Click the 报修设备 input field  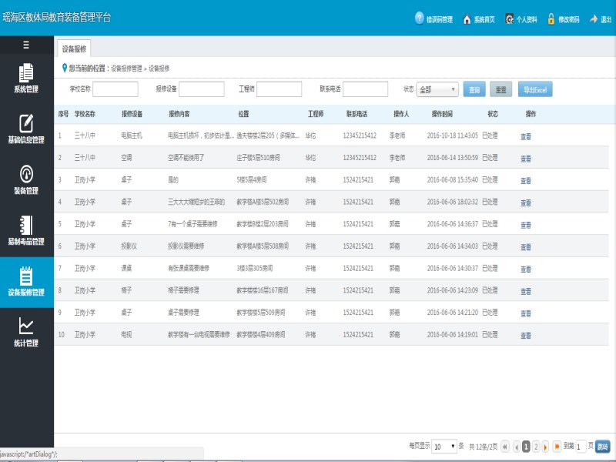pyautogui.click(x=202, y=89)
